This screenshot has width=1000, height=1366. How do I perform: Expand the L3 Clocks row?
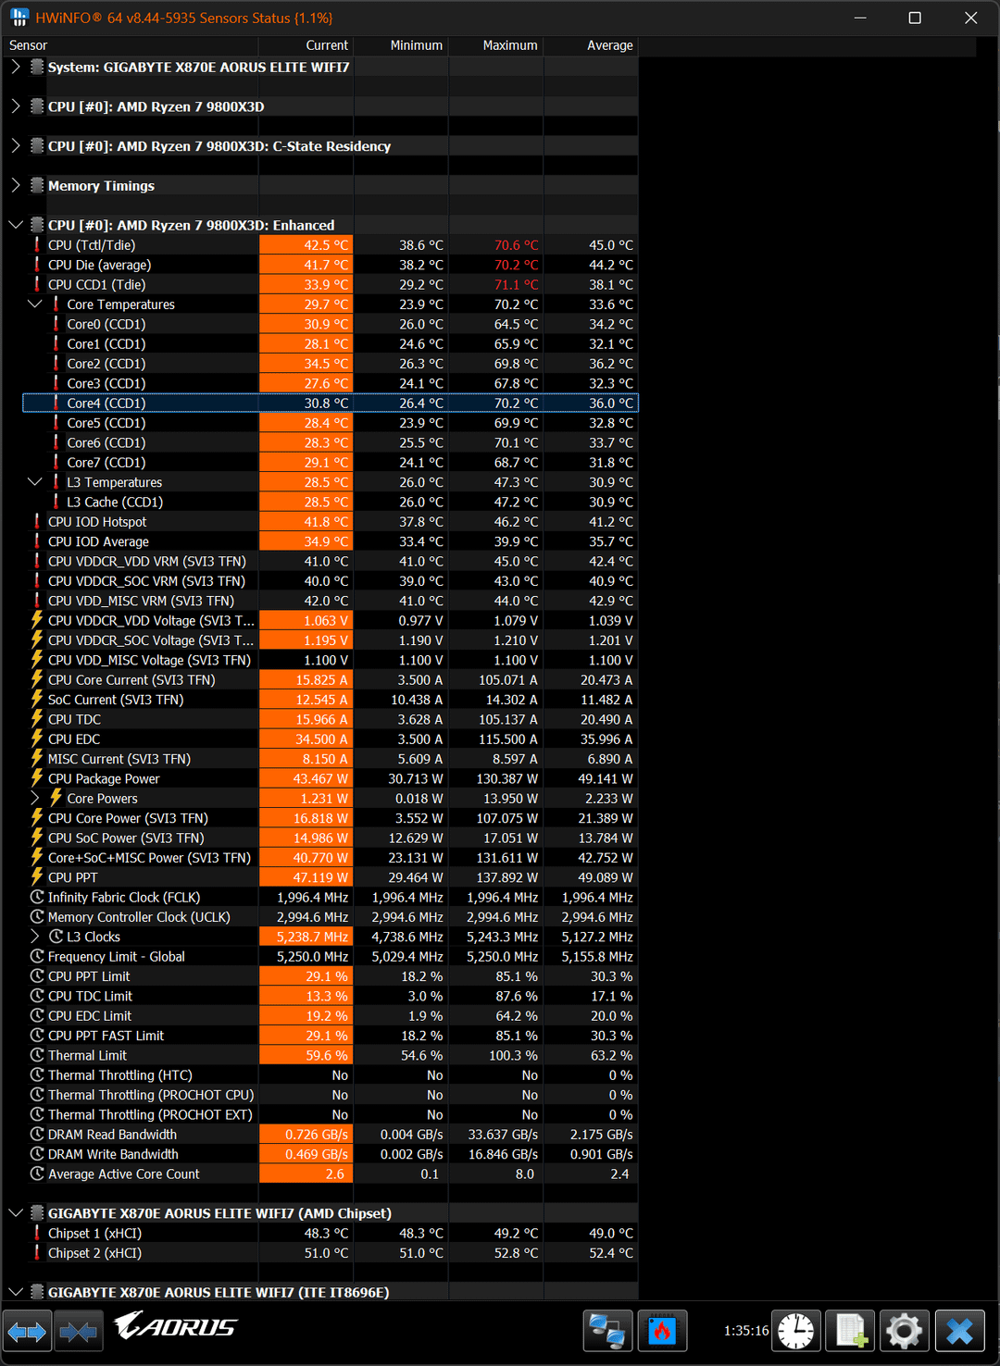(x=35, y=937)
